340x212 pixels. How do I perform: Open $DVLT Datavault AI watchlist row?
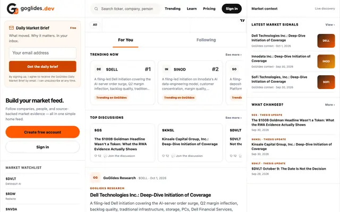coord(42,181)
